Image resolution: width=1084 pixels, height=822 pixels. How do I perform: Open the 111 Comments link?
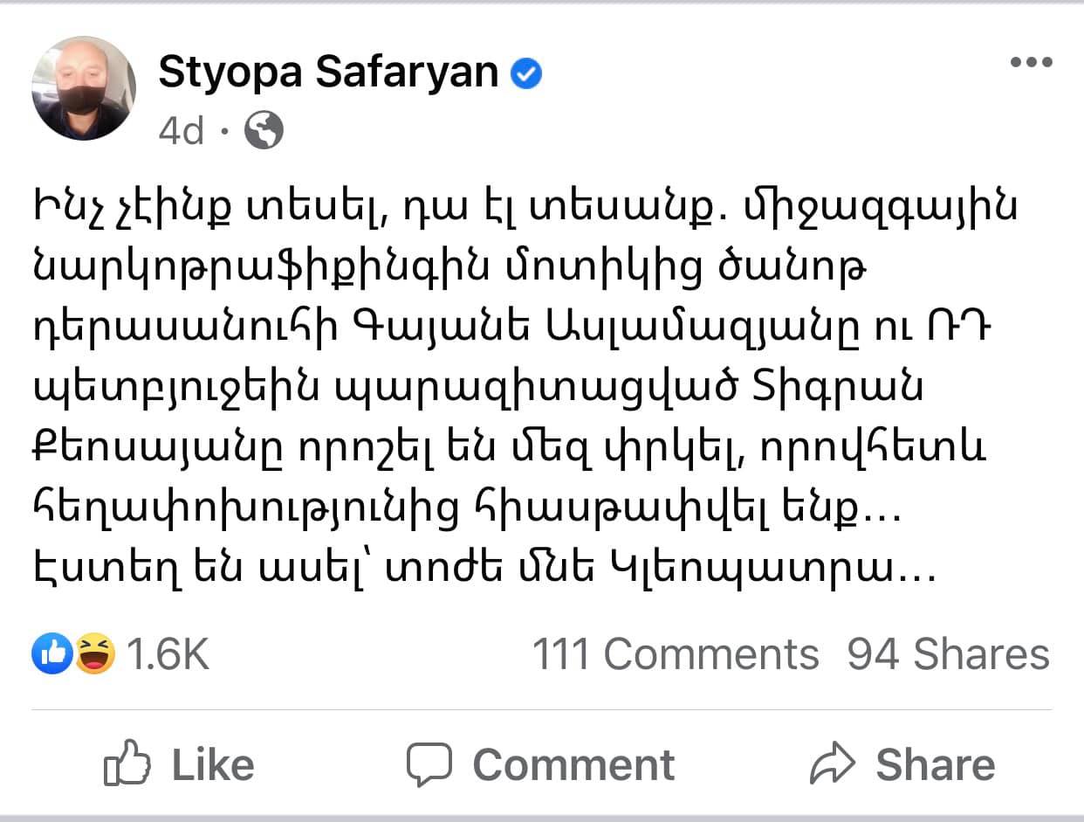coord(676,654)
